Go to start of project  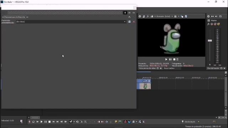[53, 122]
